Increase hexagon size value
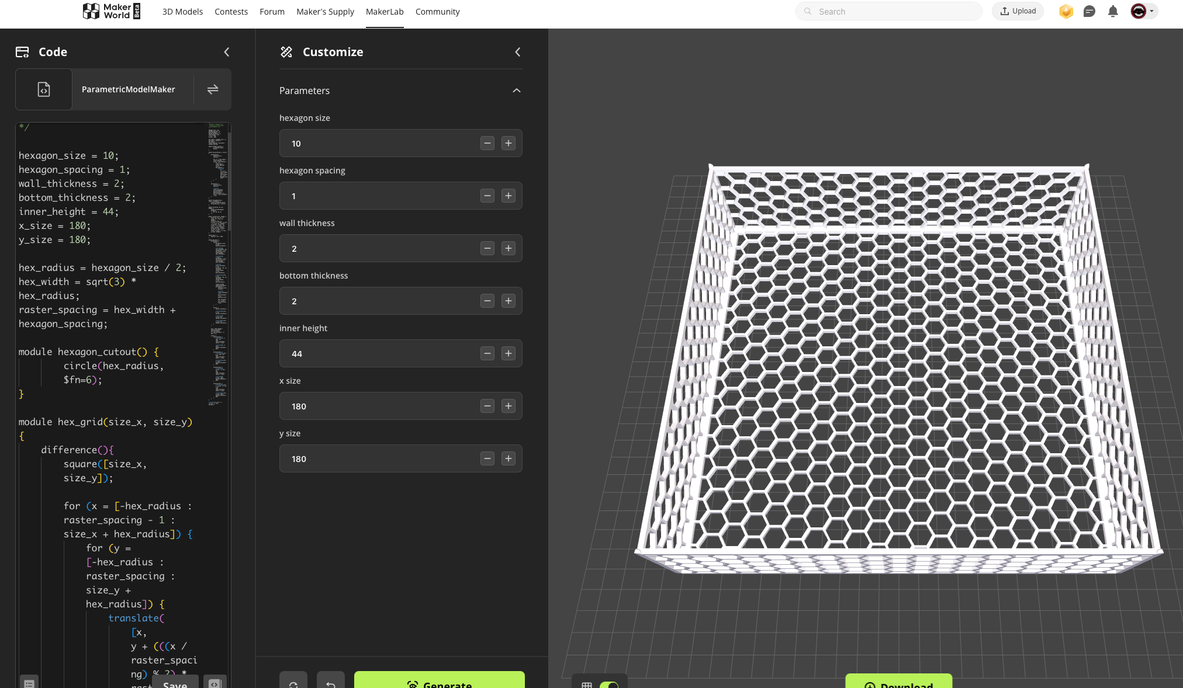Viewport: 1183px width, 688px height. coord(509,143)
